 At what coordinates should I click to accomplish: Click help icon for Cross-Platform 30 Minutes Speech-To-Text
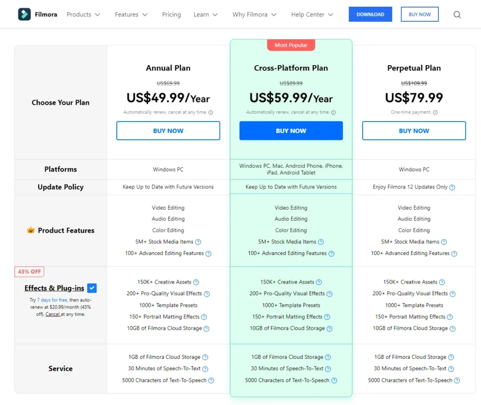tap(328, 369)
